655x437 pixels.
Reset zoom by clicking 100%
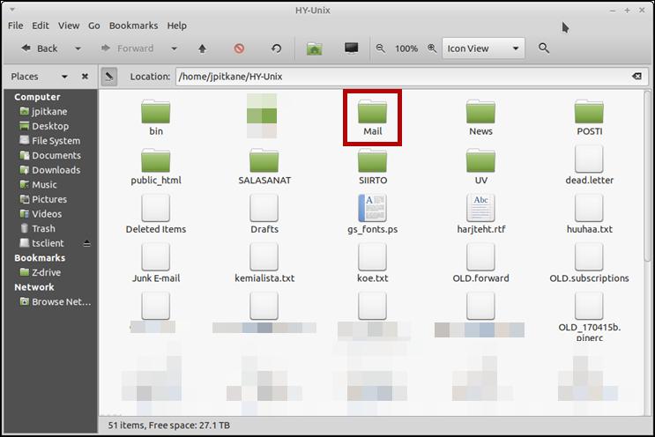pos(406,48)
